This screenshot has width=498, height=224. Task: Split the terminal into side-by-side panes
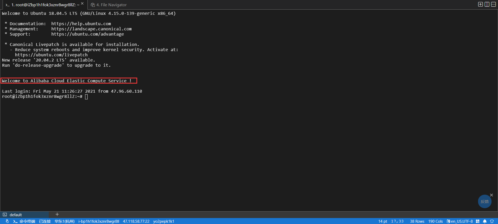[487, 4]
